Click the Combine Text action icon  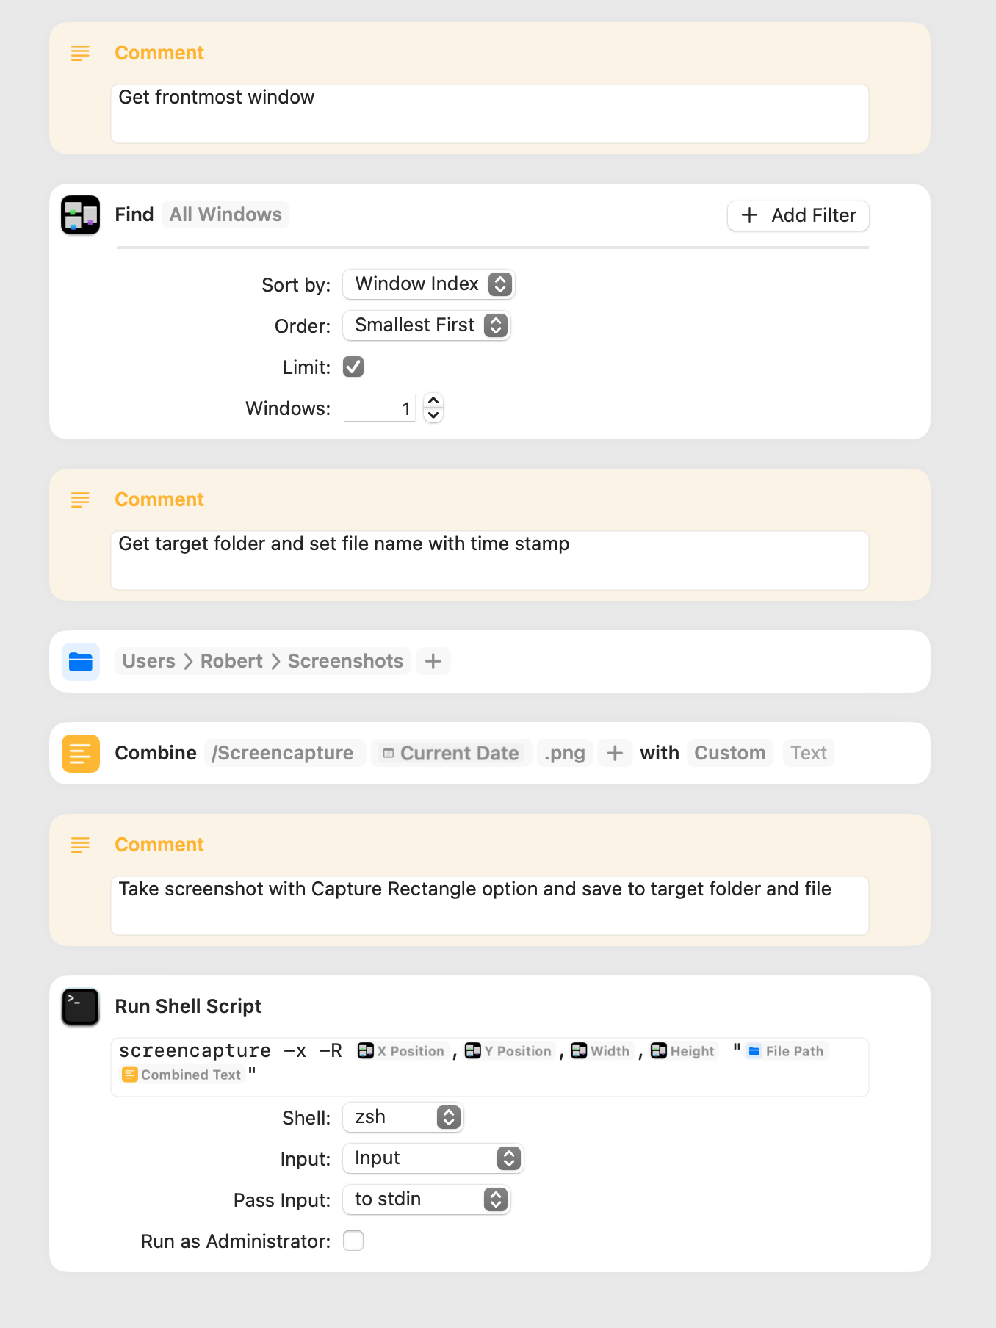(x=80, y=753)
